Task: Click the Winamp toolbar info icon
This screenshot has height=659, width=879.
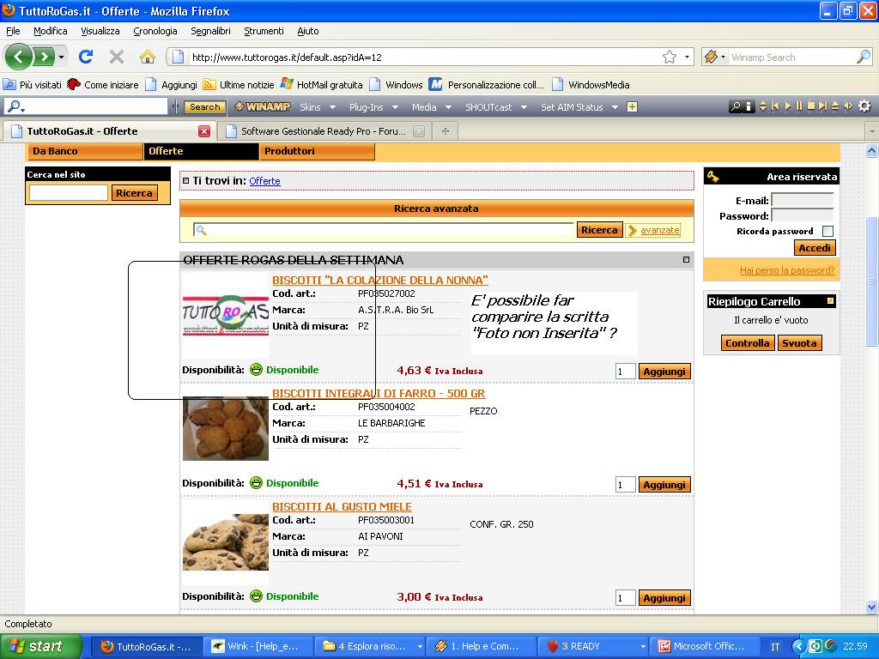Action: tap(749, 106)
